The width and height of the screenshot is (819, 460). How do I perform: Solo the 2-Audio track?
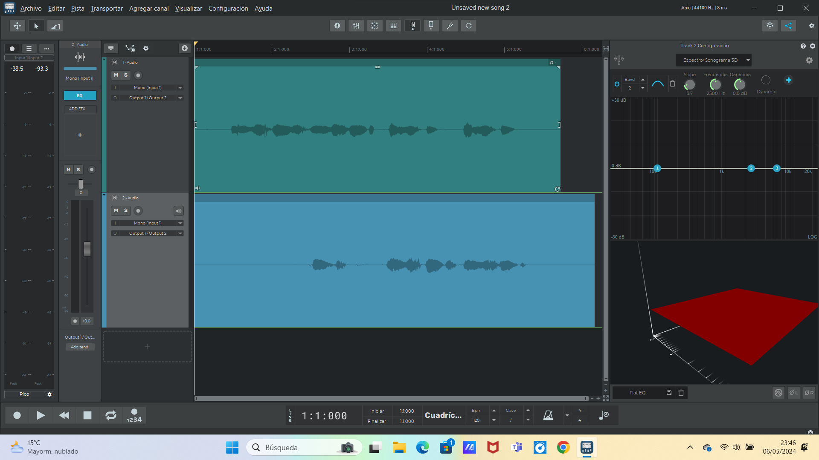tap(126, 210)
